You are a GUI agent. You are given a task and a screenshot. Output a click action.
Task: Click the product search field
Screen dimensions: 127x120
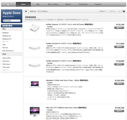coord(12,21)
